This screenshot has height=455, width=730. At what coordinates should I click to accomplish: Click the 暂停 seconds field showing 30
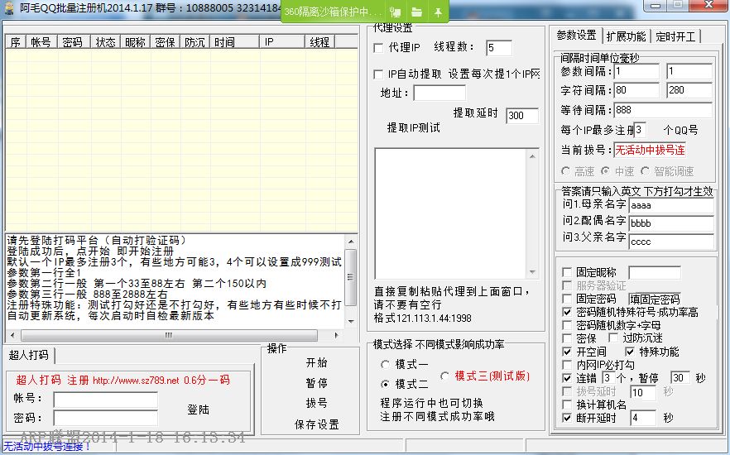point(680,378)
